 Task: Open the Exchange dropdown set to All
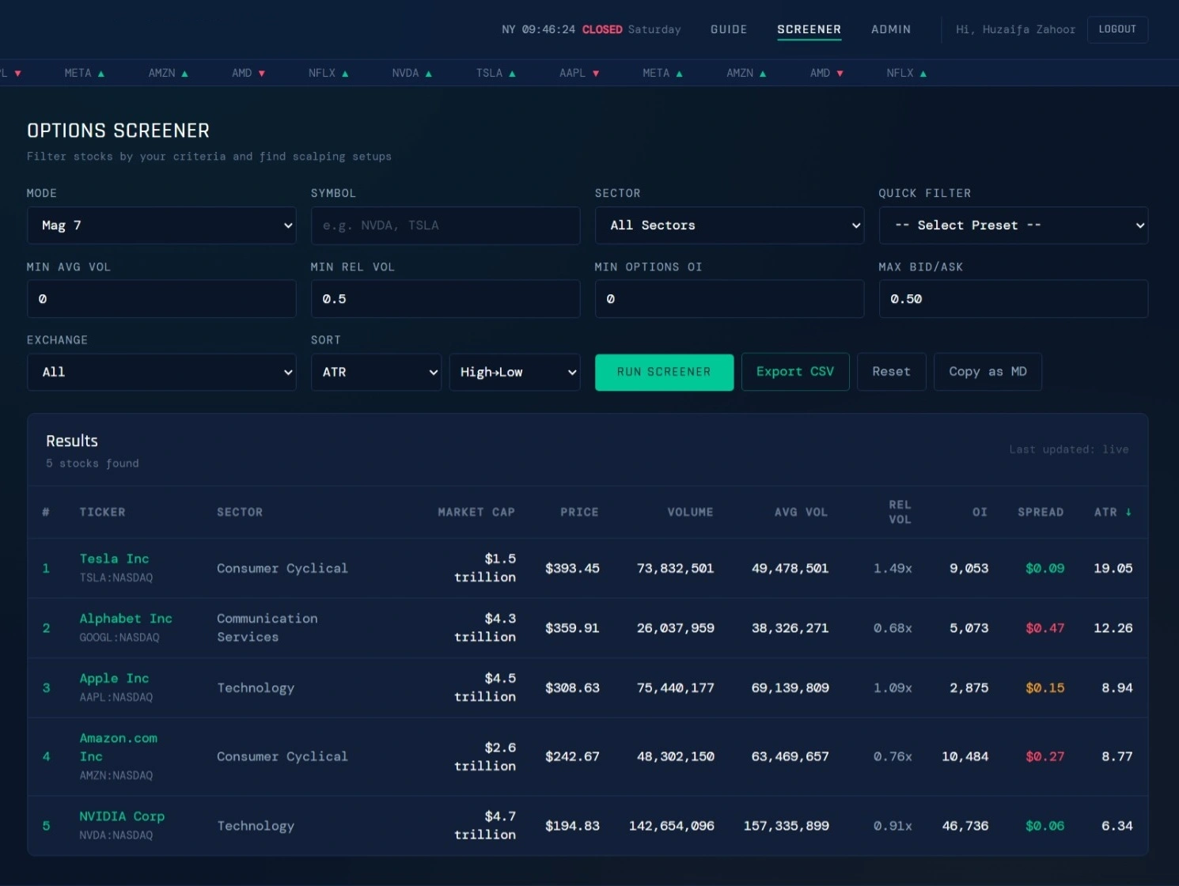click(161, 372)
